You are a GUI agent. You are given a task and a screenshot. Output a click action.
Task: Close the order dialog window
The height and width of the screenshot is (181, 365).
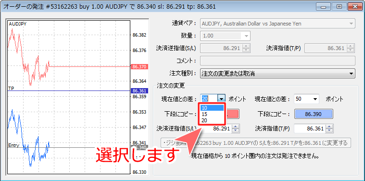click(x=354, y=7)
